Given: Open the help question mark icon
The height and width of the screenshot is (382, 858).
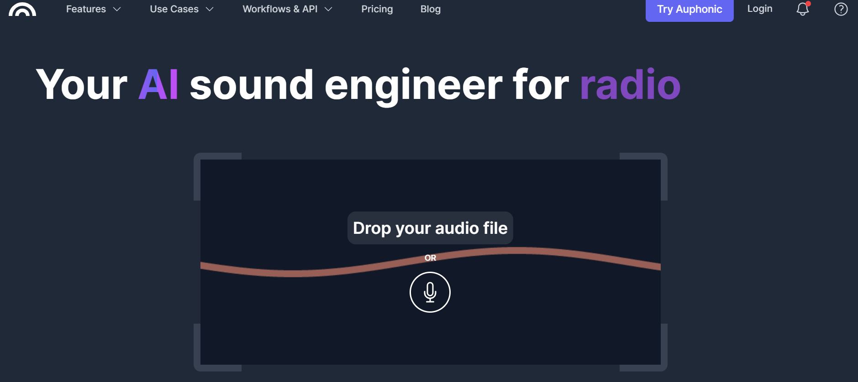Looking at the screenshot, I should click(x=841, y=9).
